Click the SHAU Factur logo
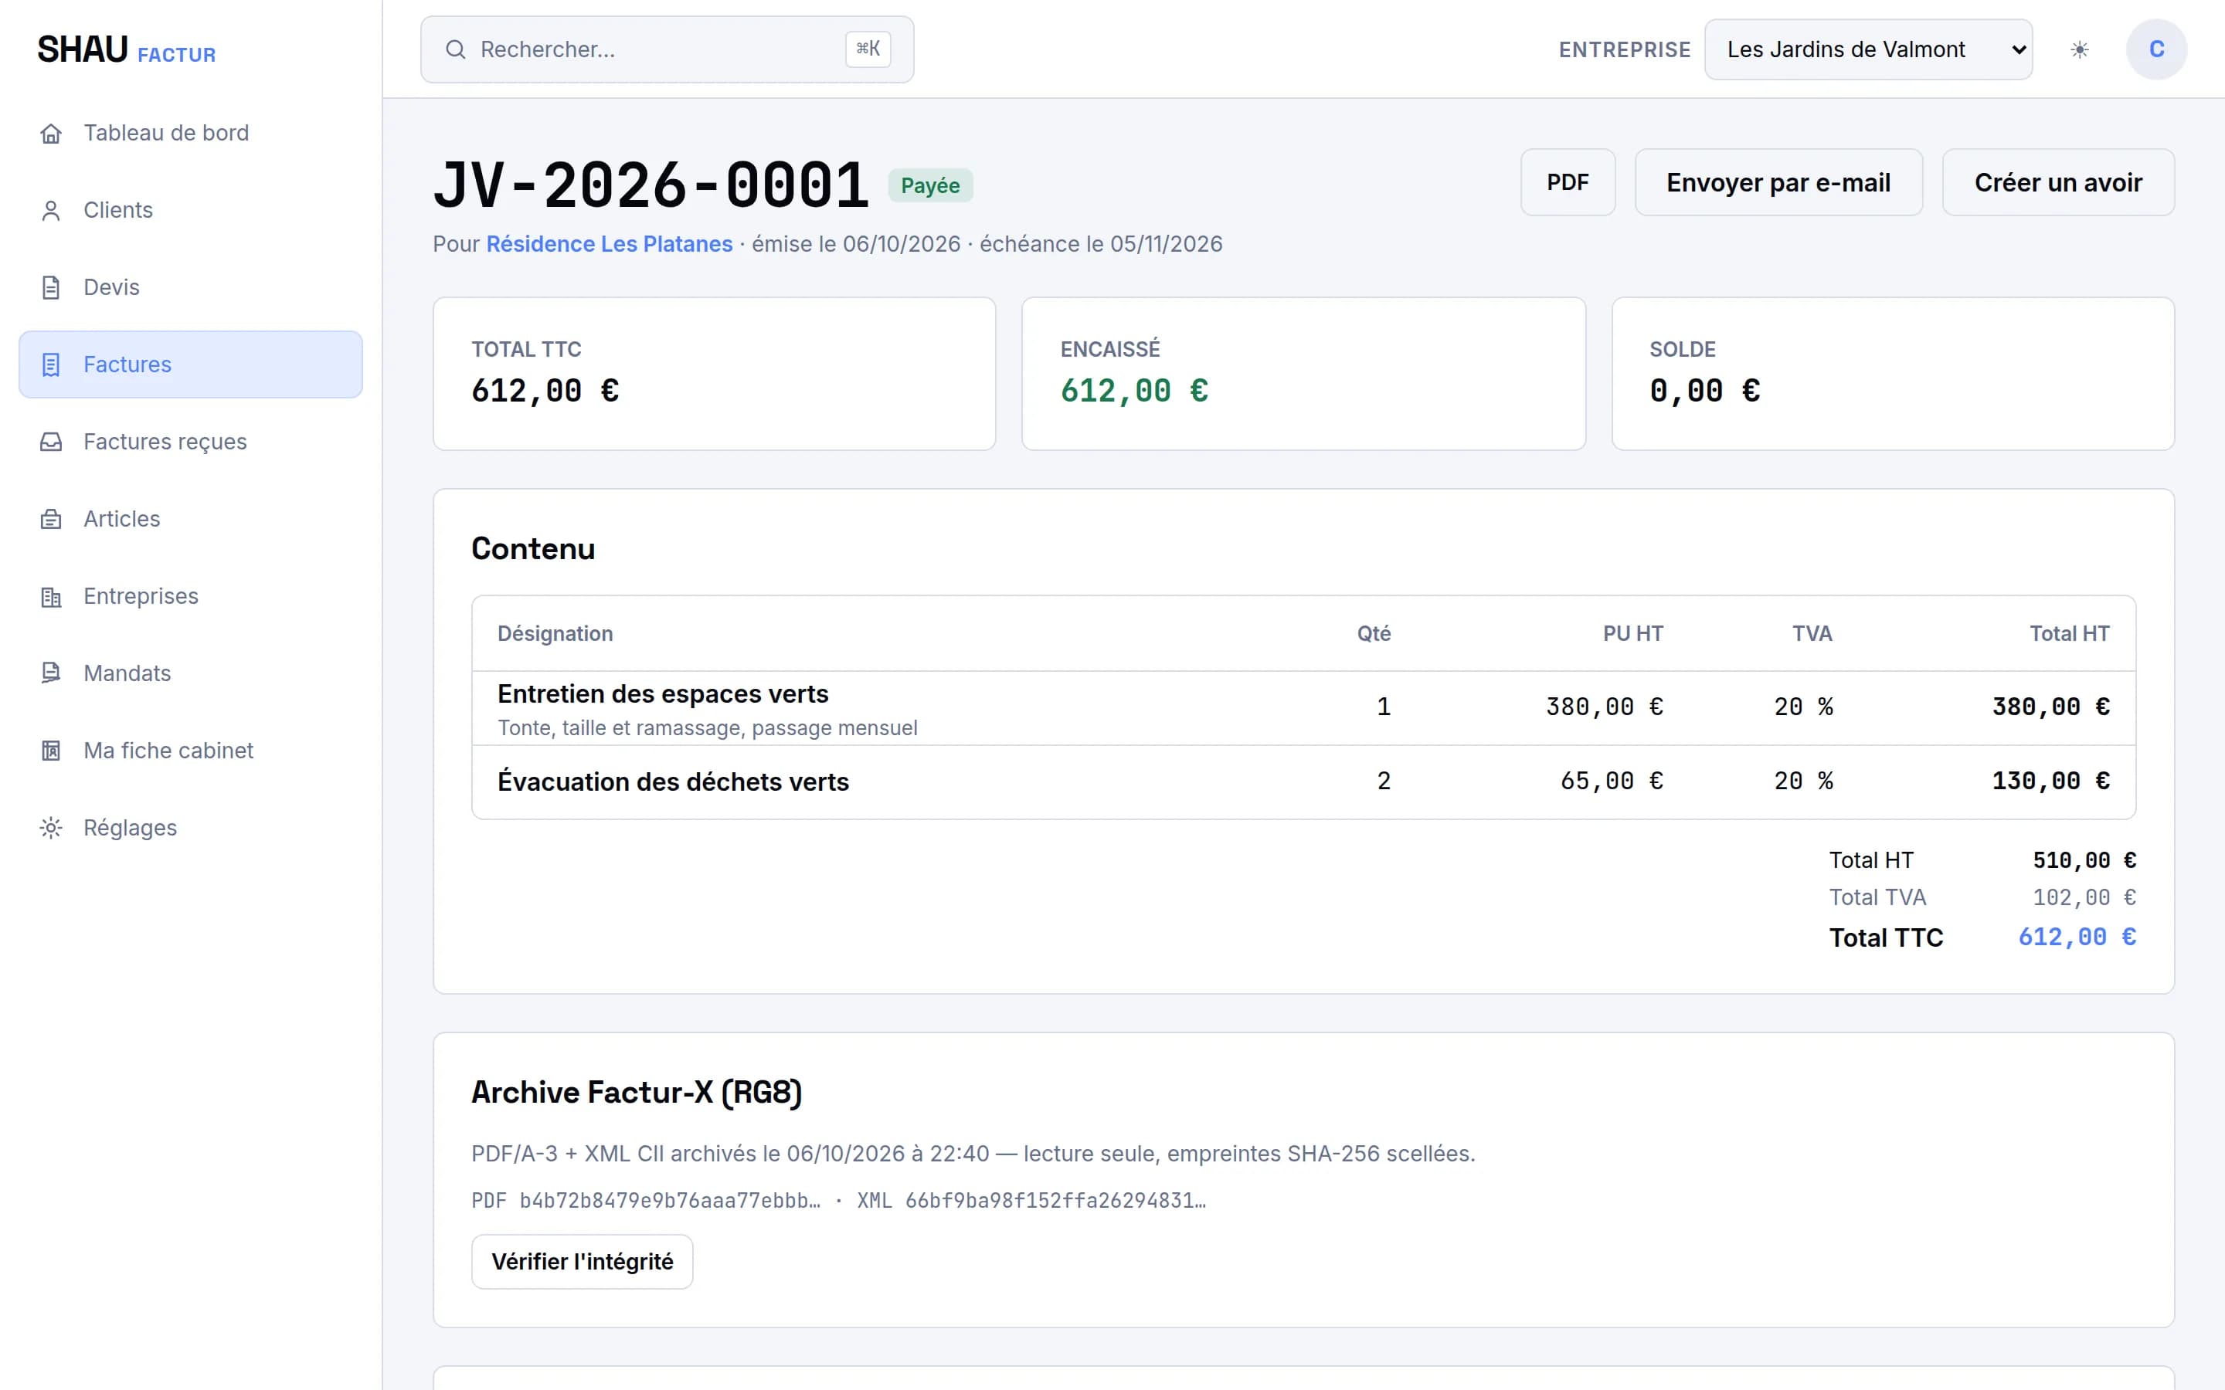The image size is (2225, 1390). [127, 49]
